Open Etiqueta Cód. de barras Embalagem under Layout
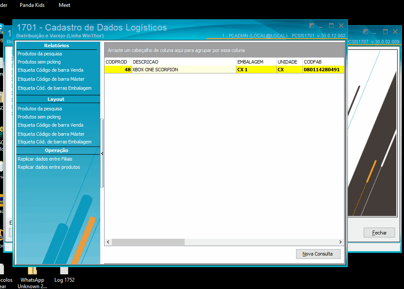The height and width of the screenshot is (289, 404). click(x=54, y=142)
